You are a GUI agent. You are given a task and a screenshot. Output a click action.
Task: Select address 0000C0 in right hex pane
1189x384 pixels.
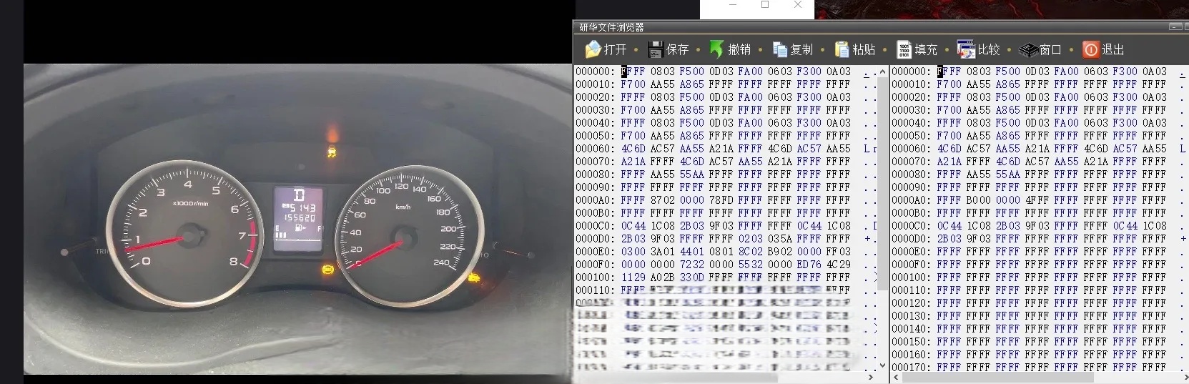tap(911, 226)
